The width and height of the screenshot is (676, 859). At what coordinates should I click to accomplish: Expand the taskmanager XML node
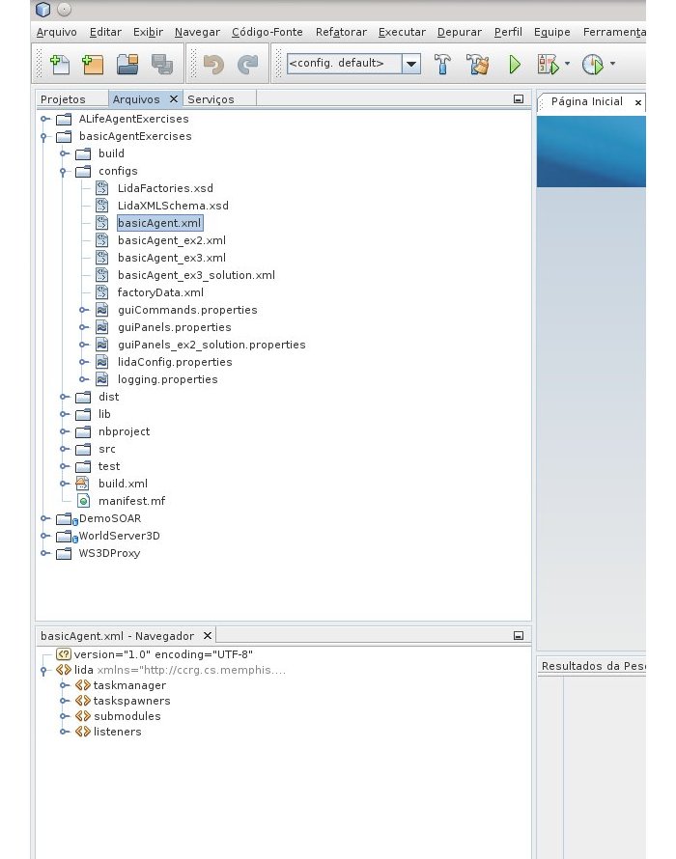(x=65, y=685)
